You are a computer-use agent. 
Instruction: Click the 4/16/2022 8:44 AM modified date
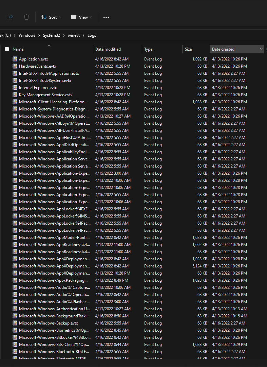(x=112, y=345)
